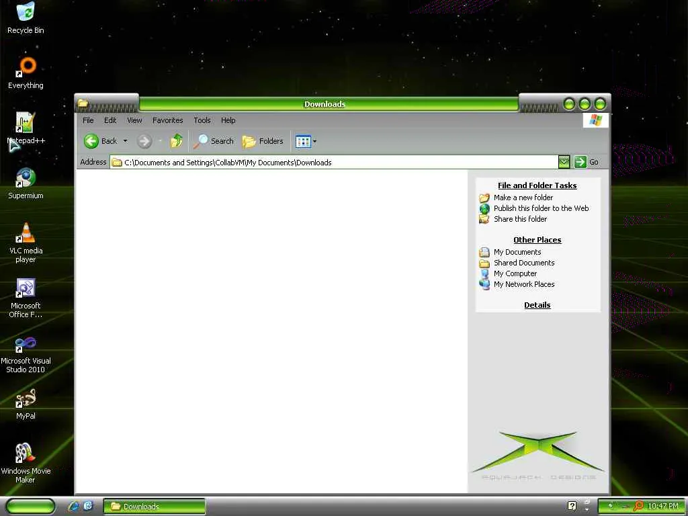Viewport: 688px width, 516px height.
Task: Select the Microsoft Office desktop shortcut
Action: [26, 298]
